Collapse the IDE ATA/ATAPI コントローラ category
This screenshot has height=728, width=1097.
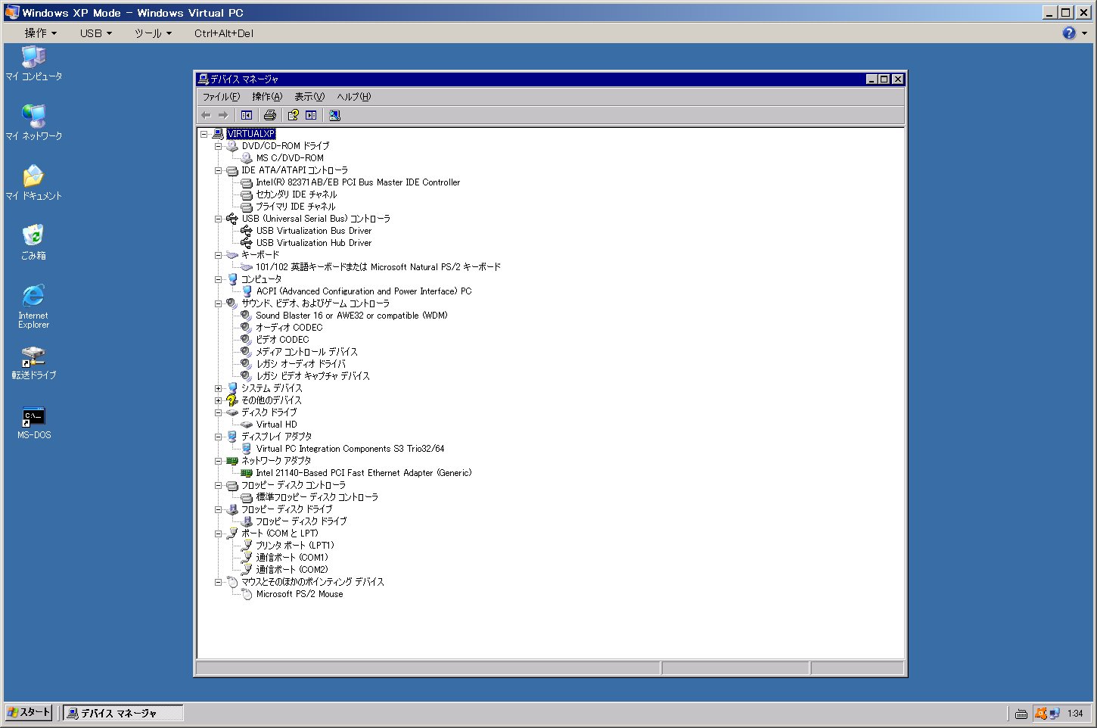tap(218, 170)
